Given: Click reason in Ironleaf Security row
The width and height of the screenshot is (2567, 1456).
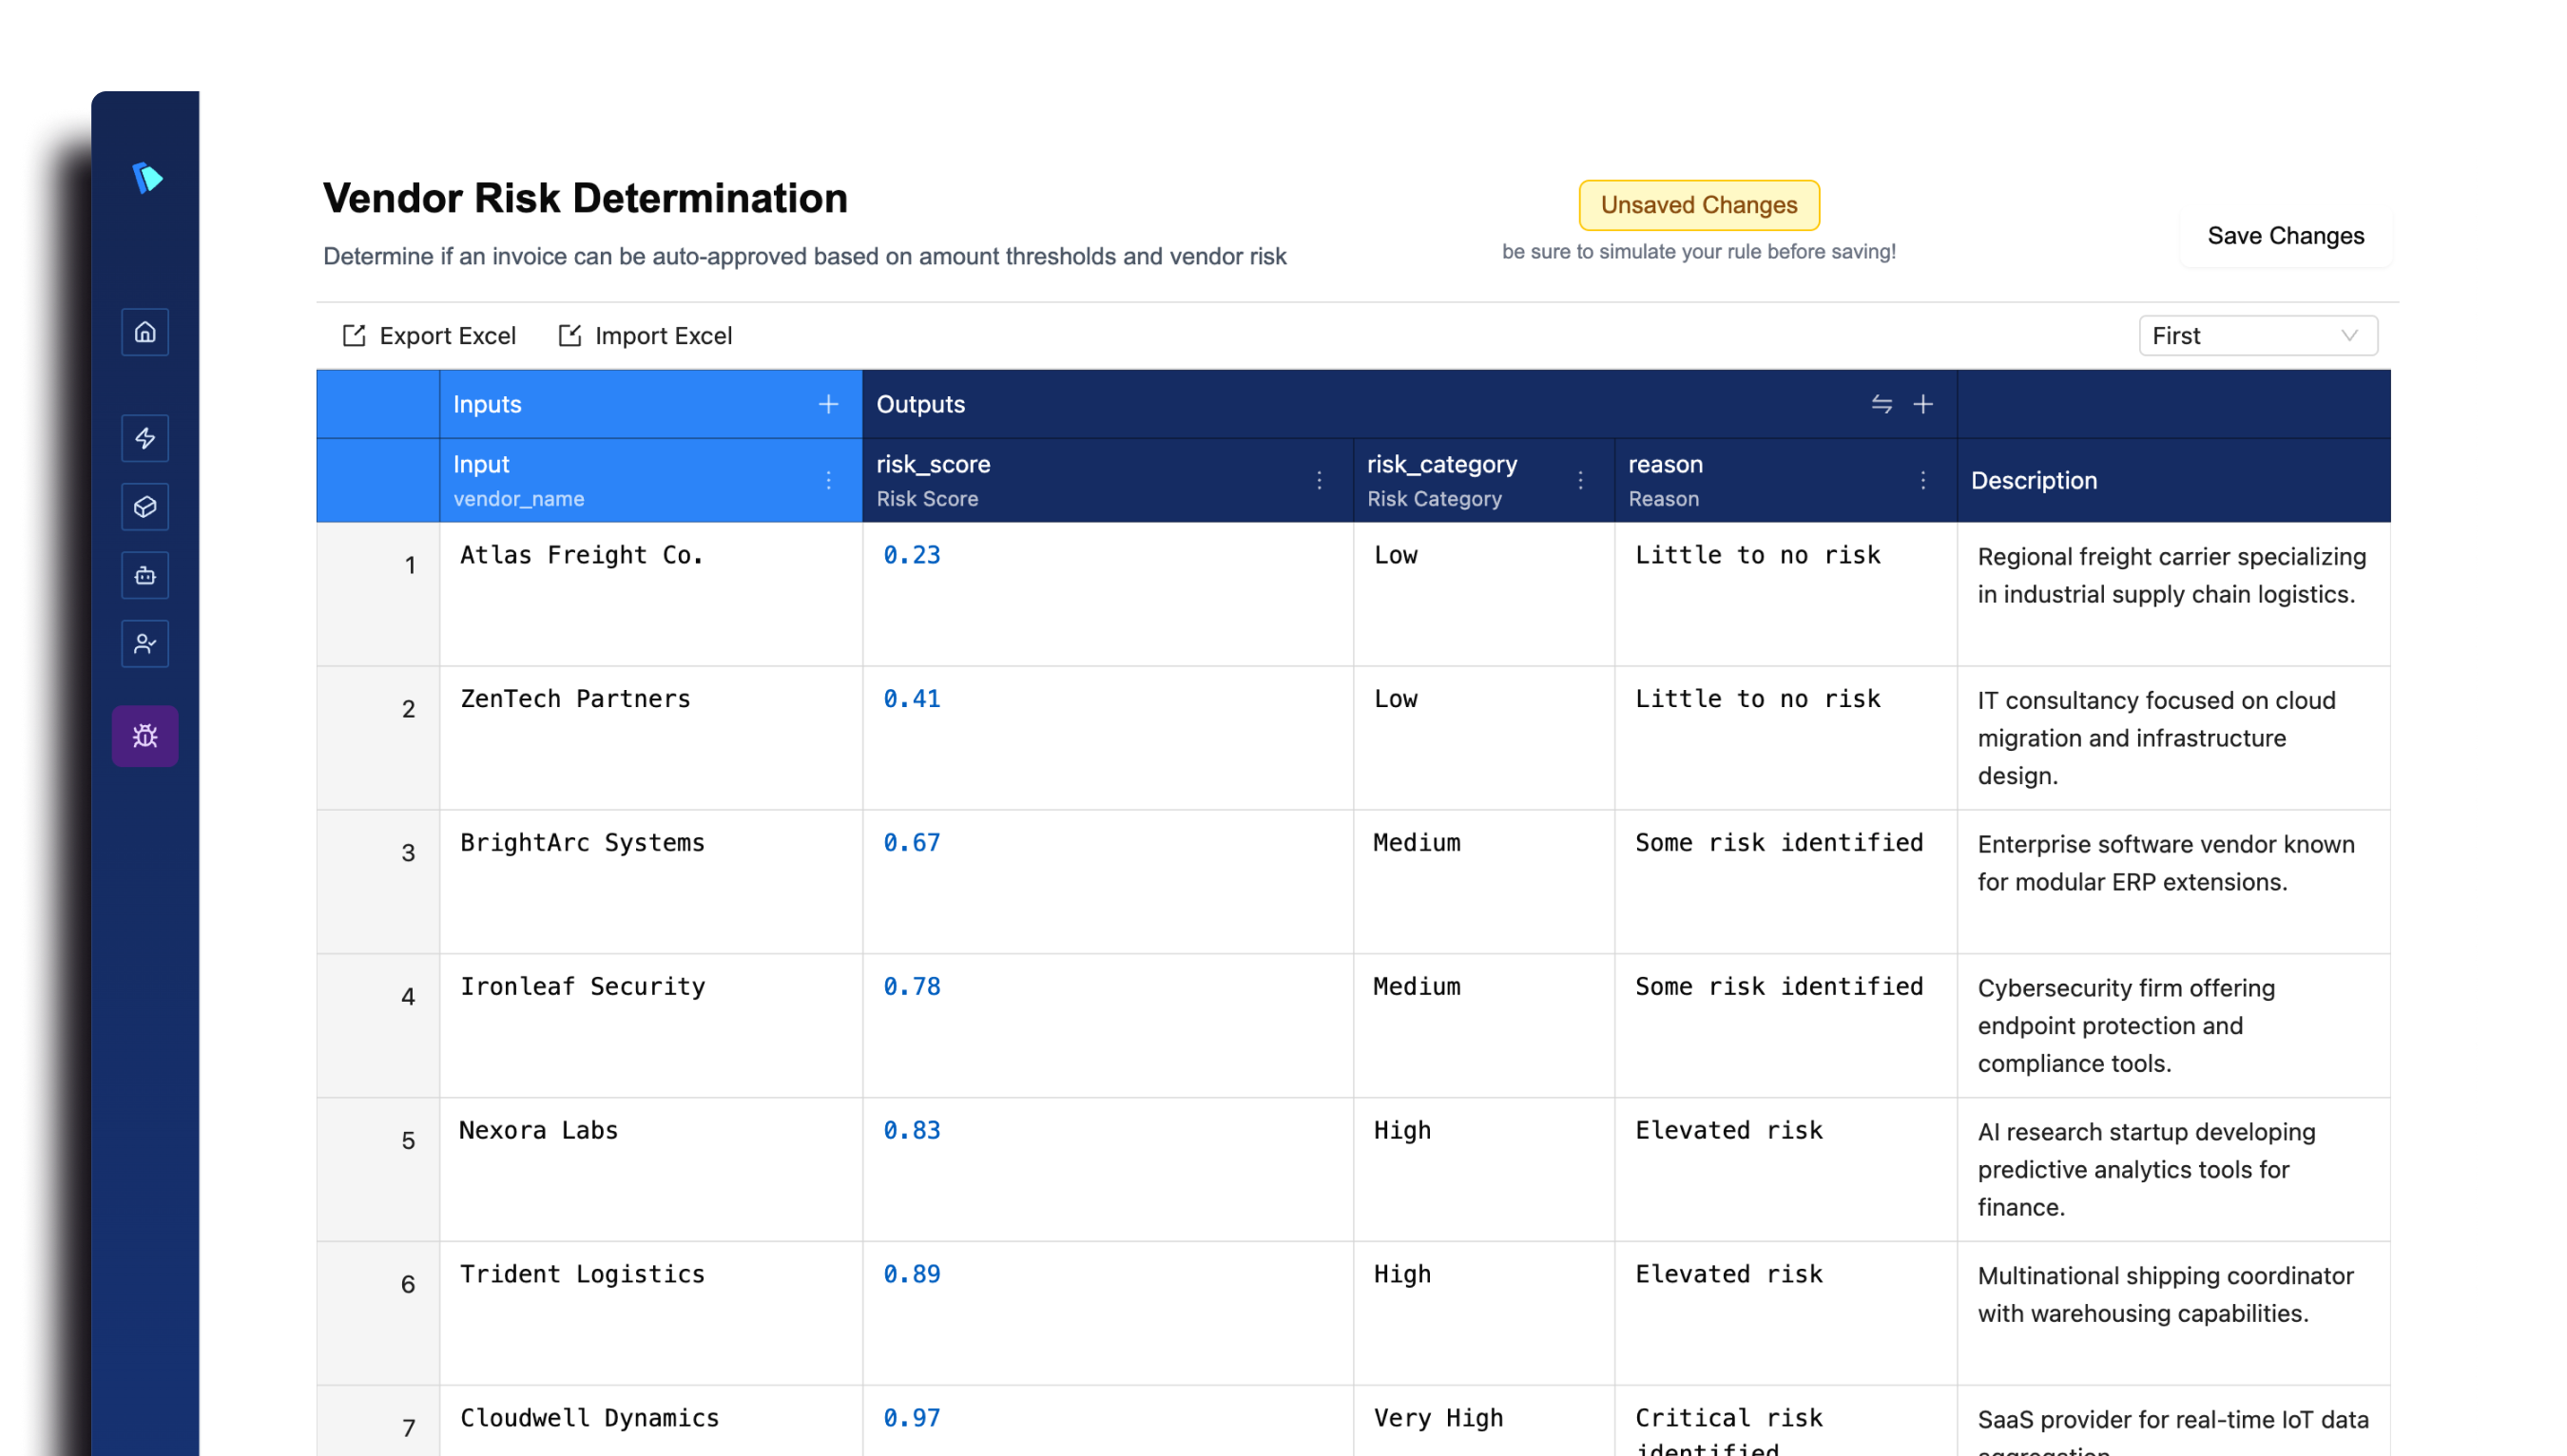Looking at the screenshot, I should (x=1785, y=1026).
